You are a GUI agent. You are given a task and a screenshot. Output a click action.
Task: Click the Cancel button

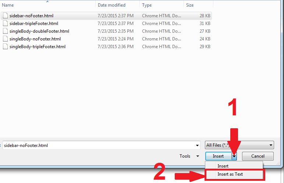tap(258, 156)
